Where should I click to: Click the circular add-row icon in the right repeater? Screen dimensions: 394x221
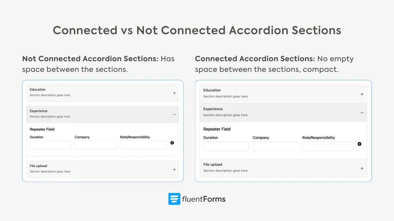(360, 143)
